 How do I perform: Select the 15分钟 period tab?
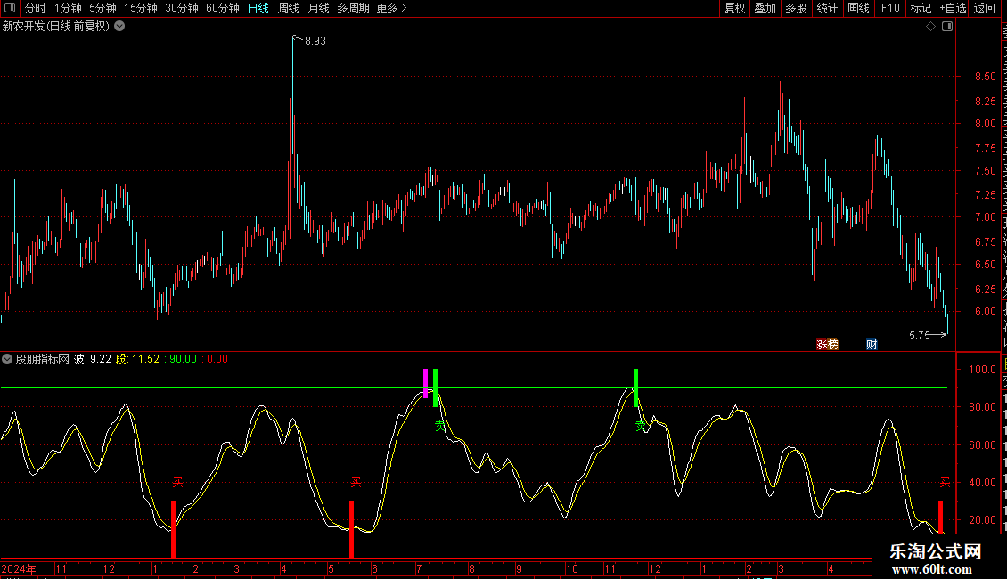click(141, 8)
